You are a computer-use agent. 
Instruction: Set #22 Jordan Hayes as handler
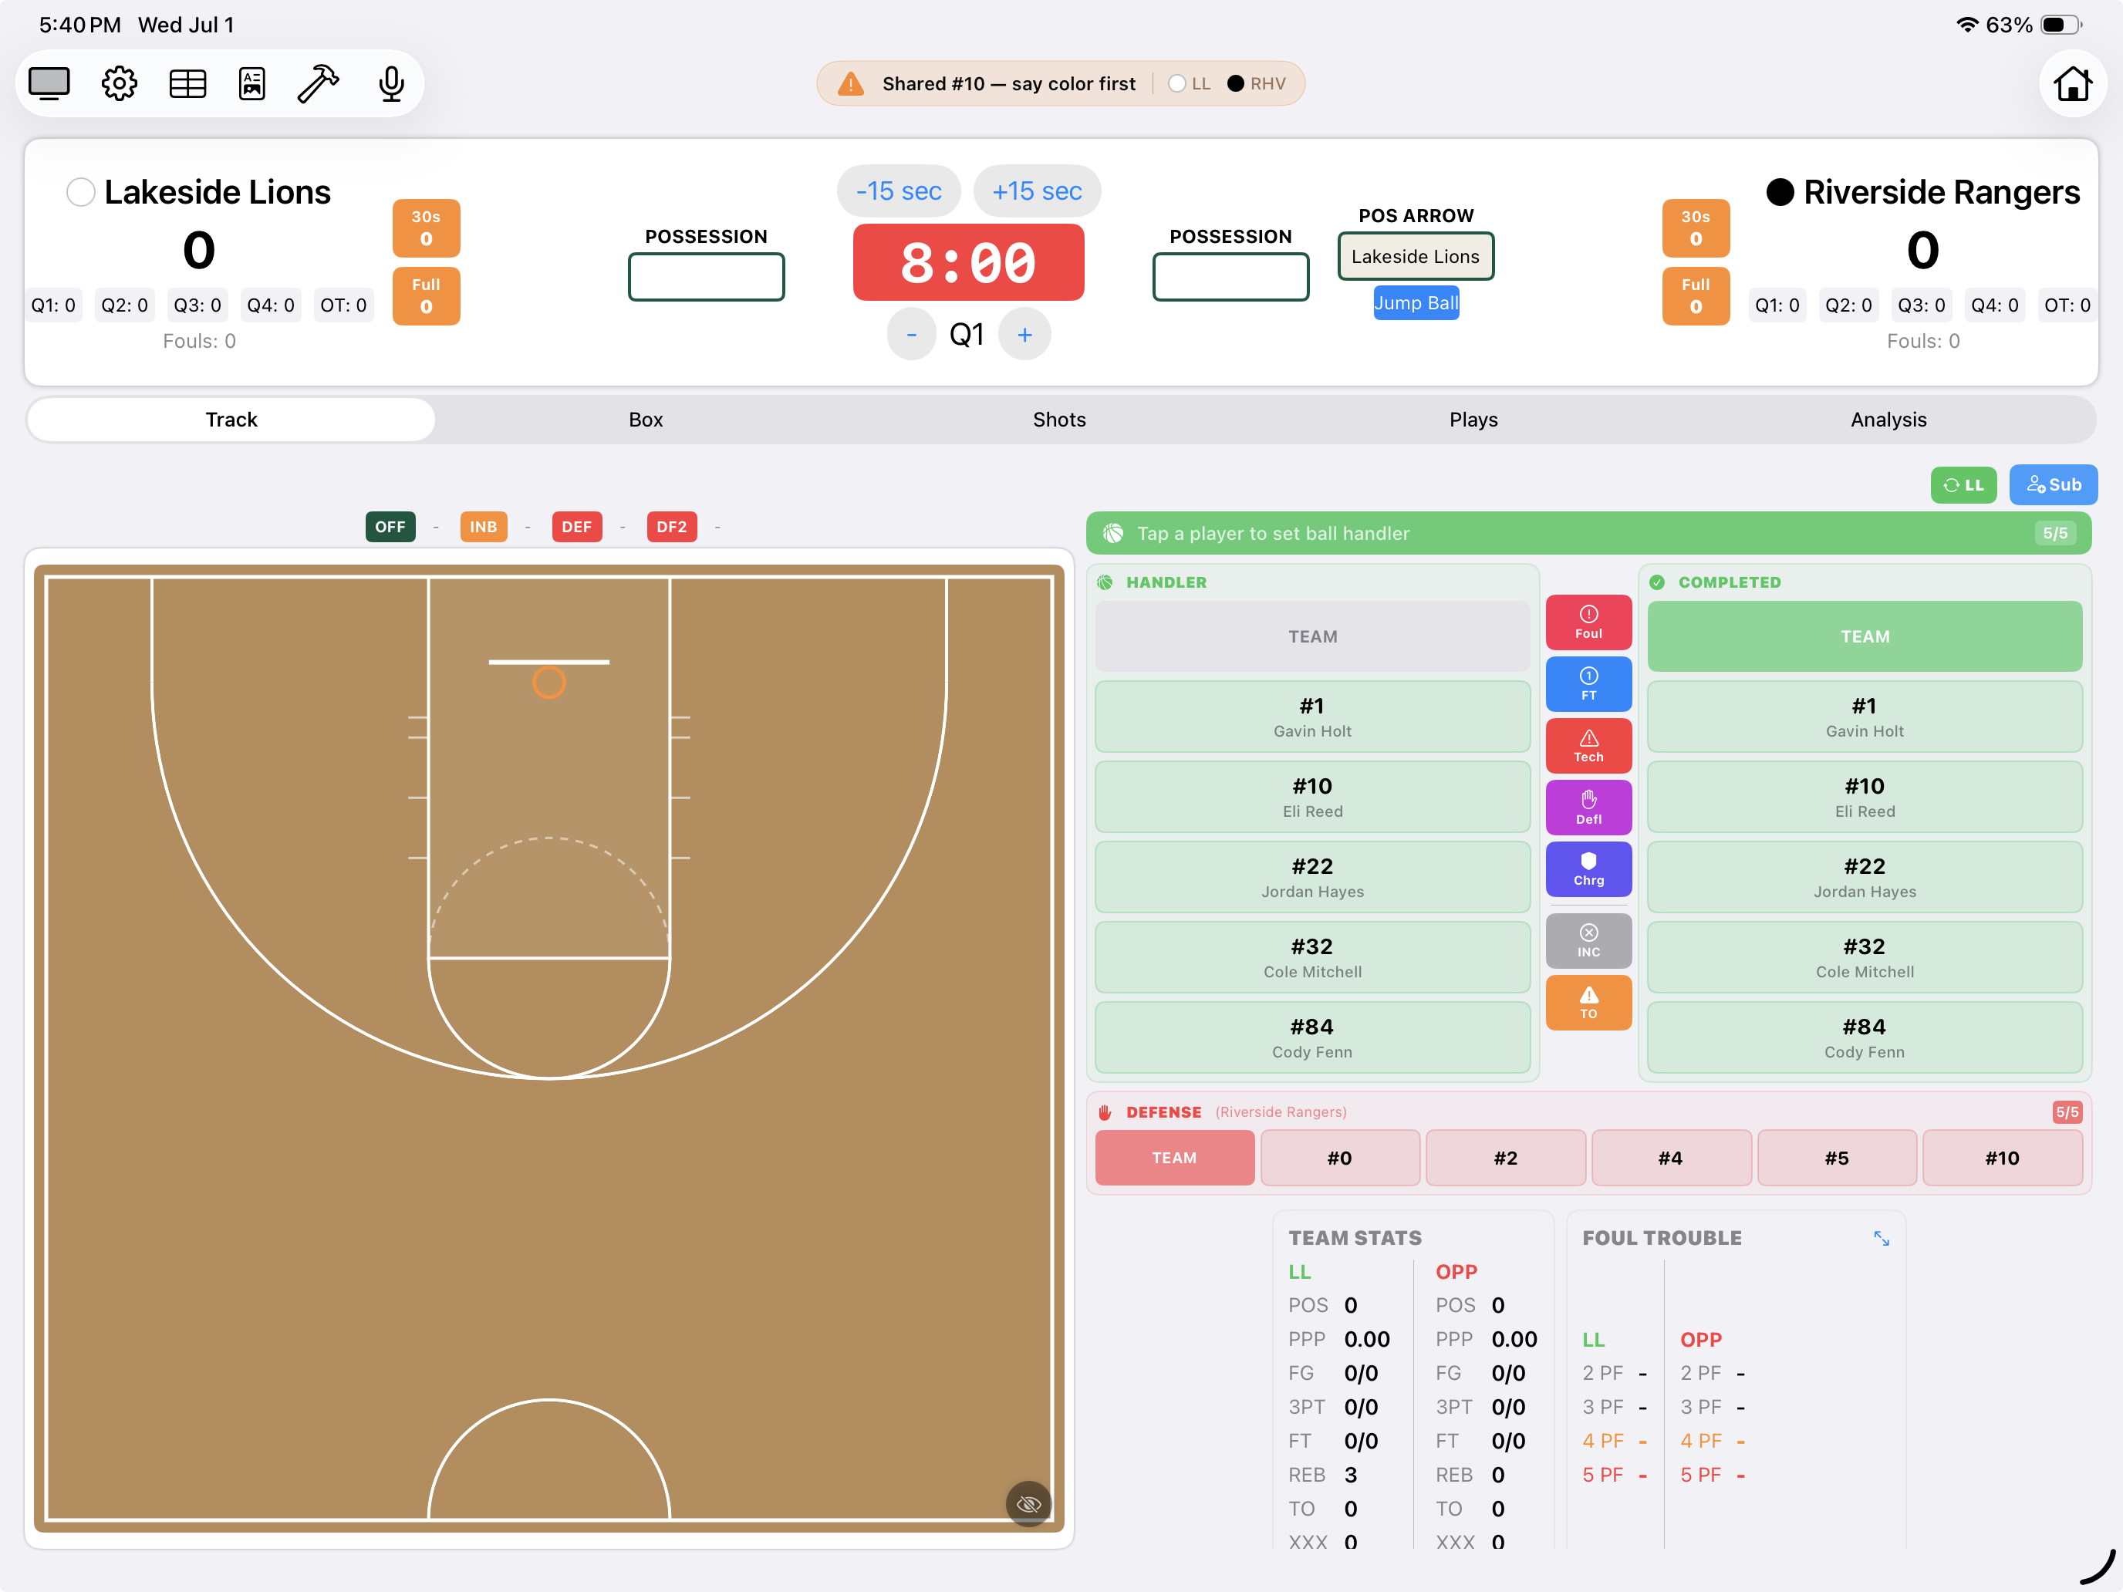click(1312, 877)
